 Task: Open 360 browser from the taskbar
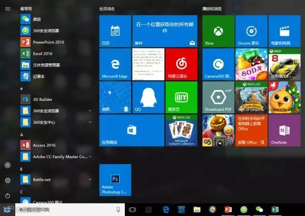244,210
